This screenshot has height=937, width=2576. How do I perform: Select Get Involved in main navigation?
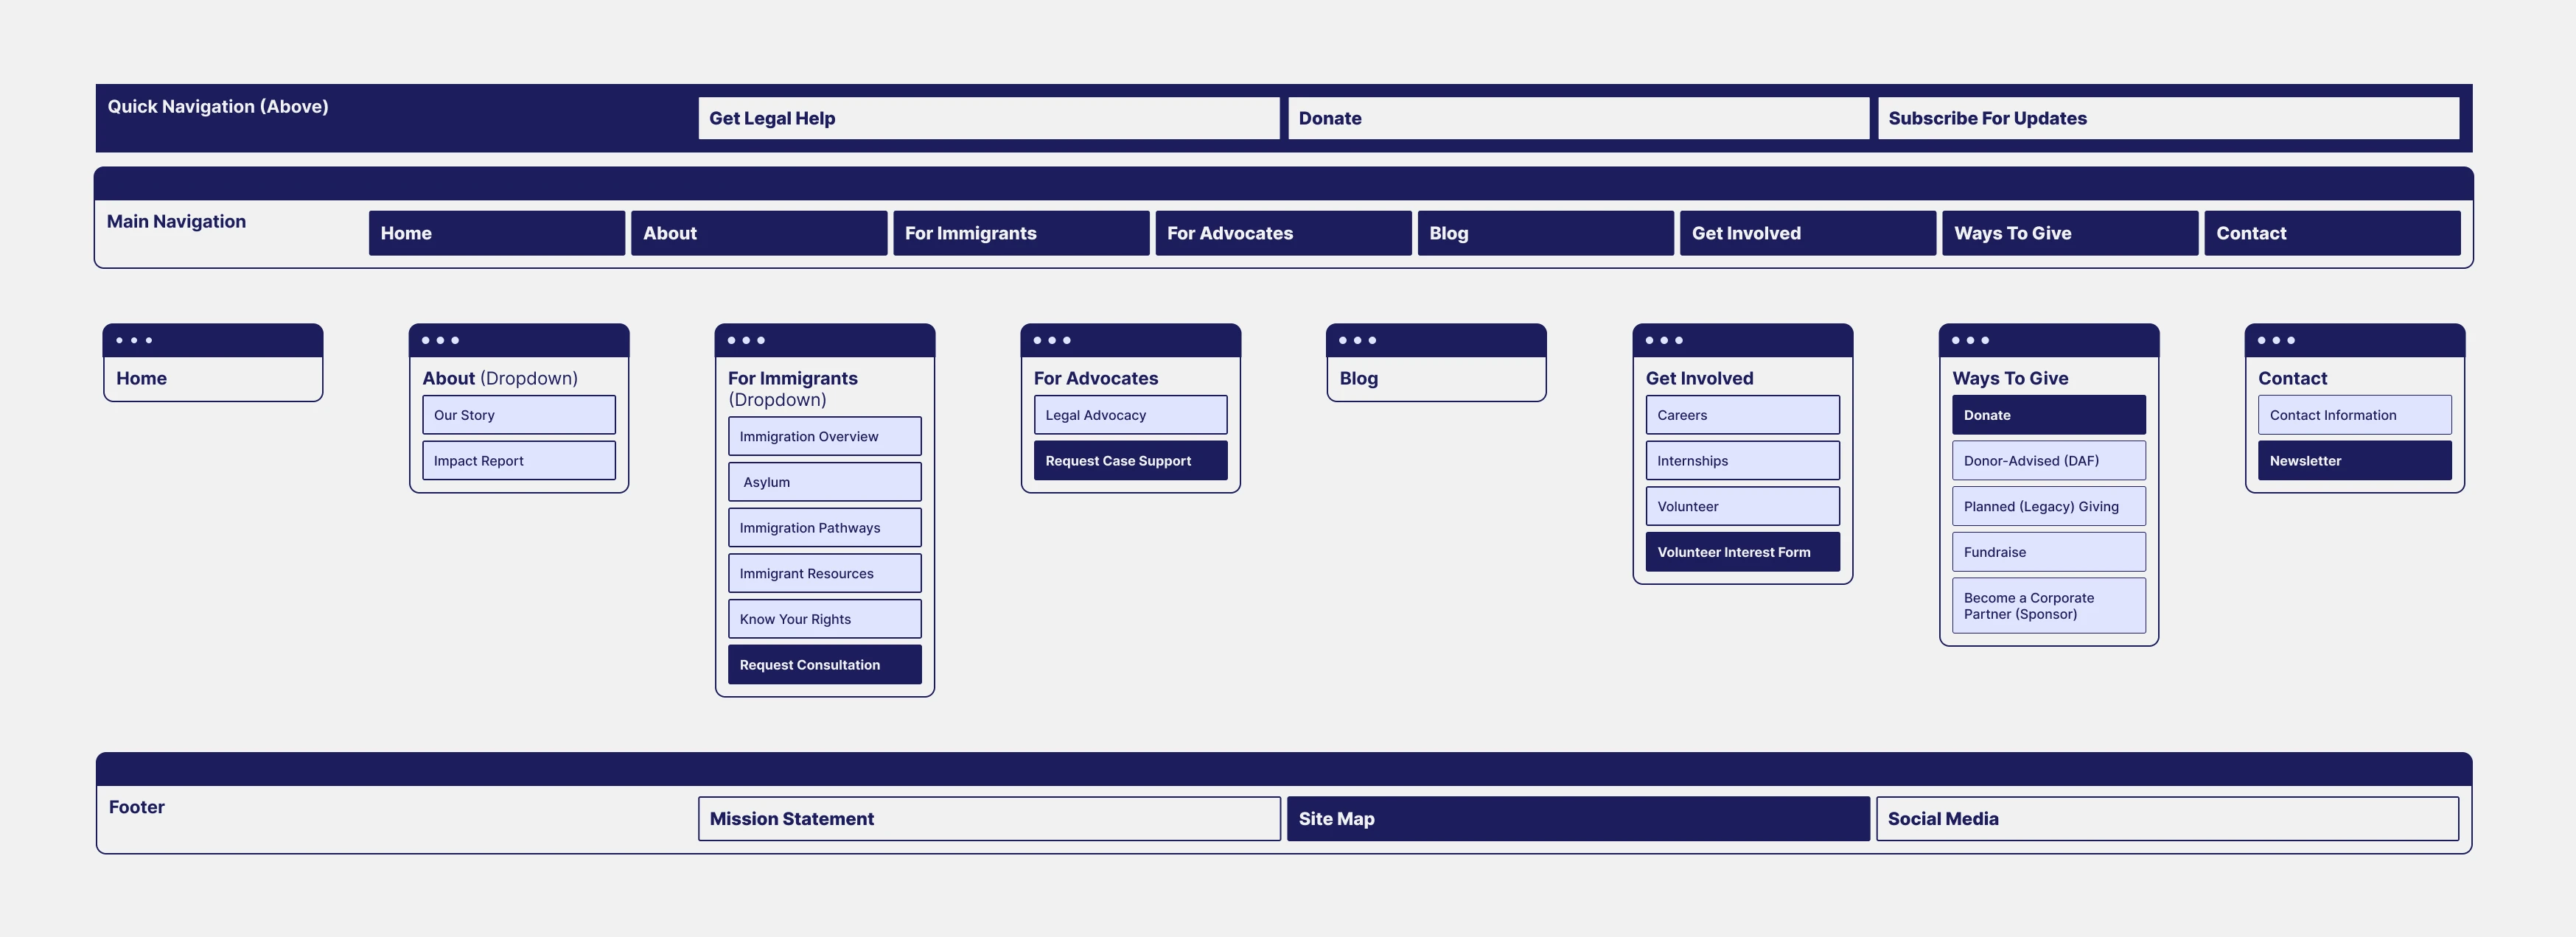(1807, 233)
